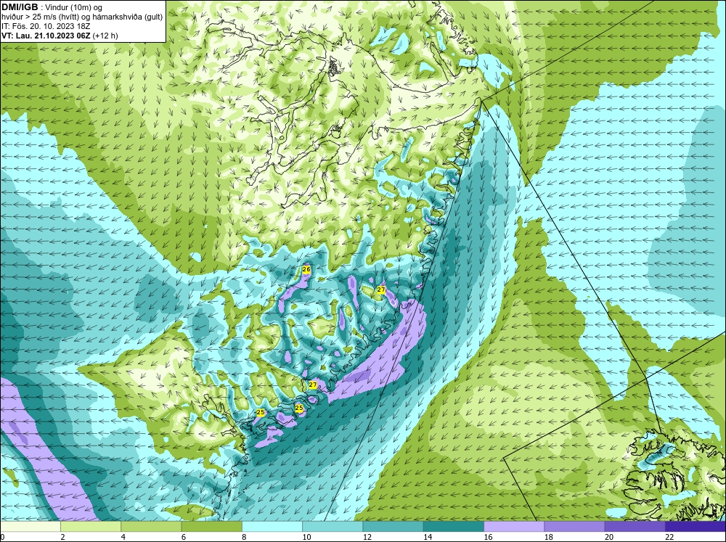Click the 16–18 m/s lavender legend swatch
This screenshot has height=542, width=726.
514,527
